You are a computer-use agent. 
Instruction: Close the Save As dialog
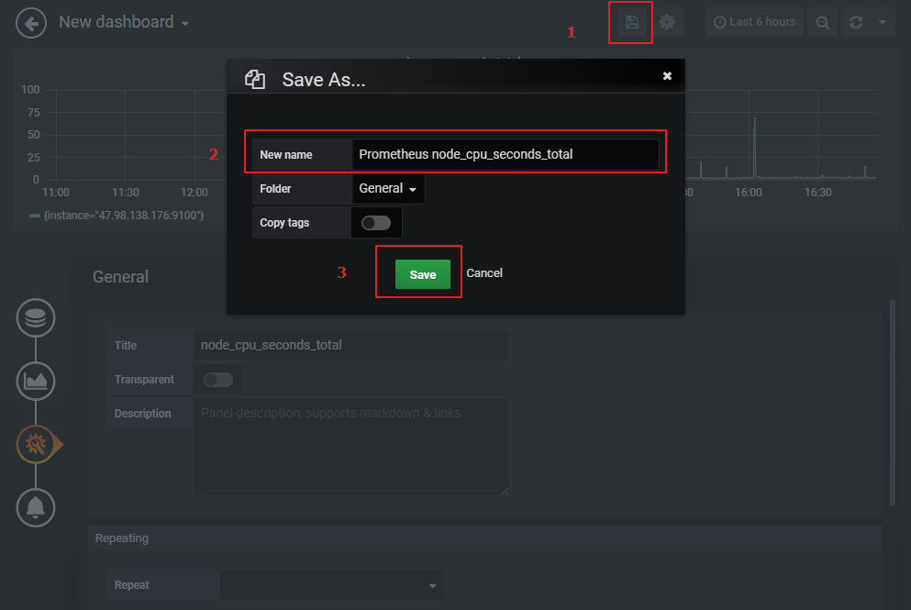pos(667,75)
